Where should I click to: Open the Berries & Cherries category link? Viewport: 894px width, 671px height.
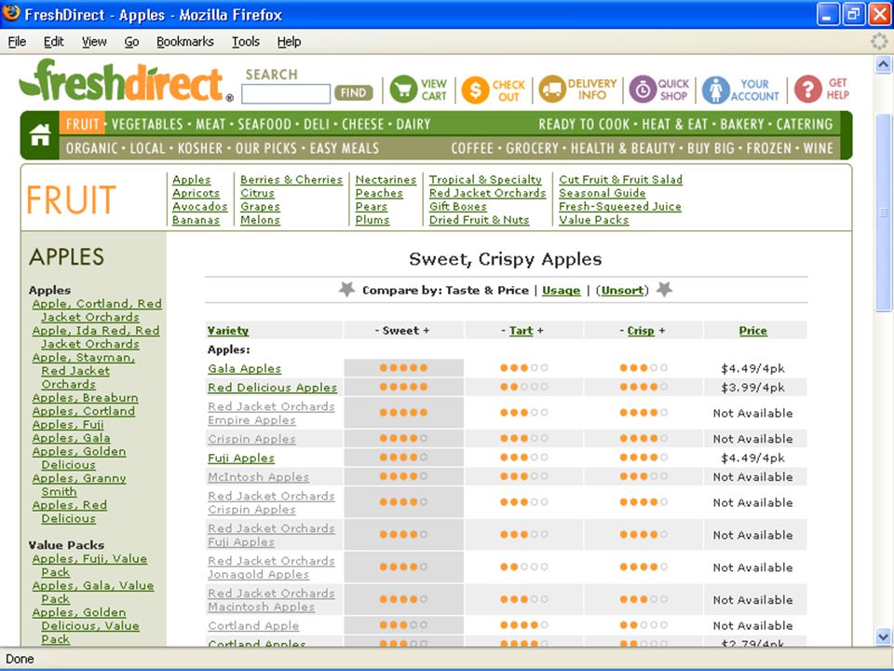click(291, 180)
